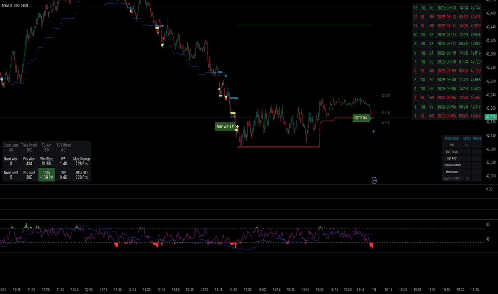498x294 pixels.
Task: Click the Momentum row label
Action: point(452,172)
